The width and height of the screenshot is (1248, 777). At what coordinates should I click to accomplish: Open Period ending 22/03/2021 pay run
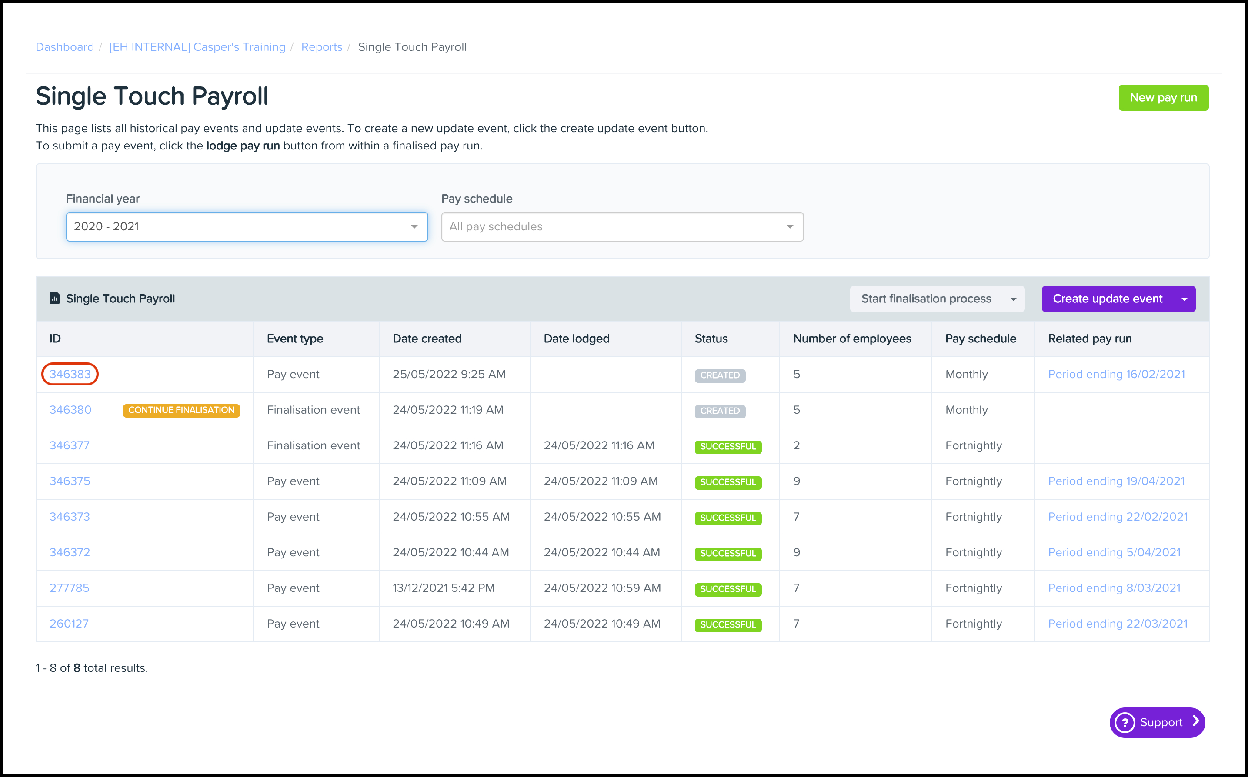pos(1118,623)
